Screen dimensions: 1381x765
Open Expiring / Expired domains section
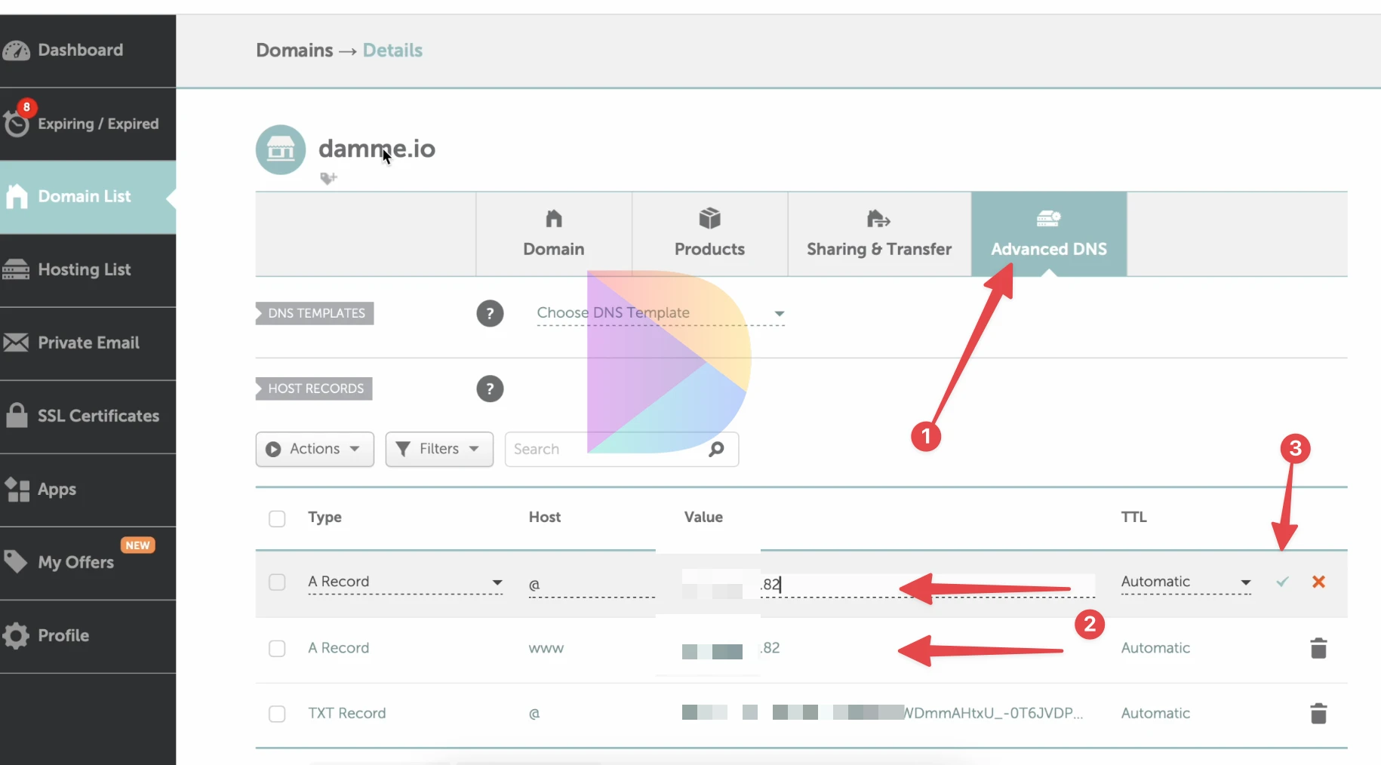coord(88,124)
